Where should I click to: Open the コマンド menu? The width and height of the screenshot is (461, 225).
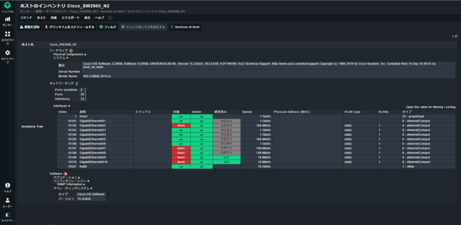(x=26, y=18)
